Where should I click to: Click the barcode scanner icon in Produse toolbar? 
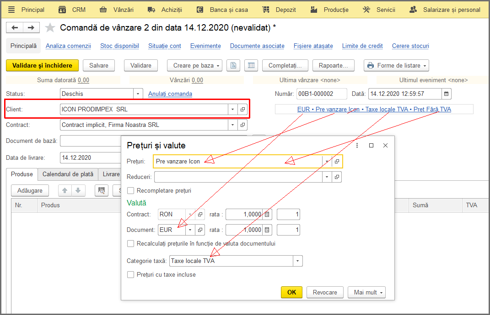(102, 190)
